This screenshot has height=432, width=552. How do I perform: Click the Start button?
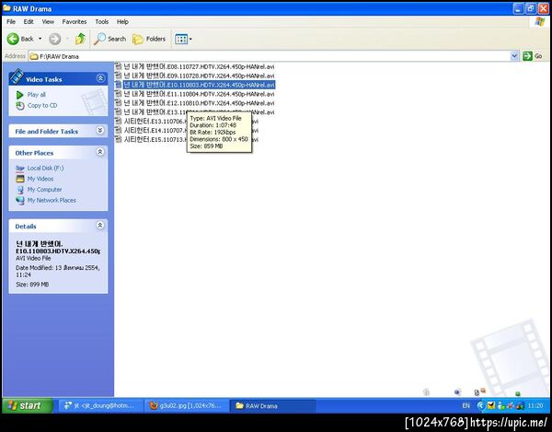tap(28, 405)
